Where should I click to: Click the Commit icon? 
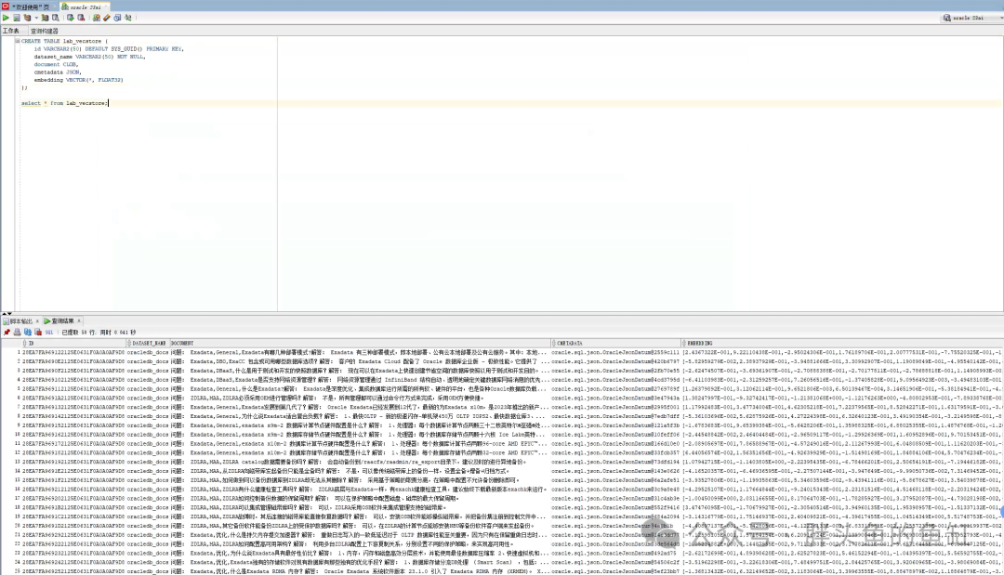coord(71,18)
